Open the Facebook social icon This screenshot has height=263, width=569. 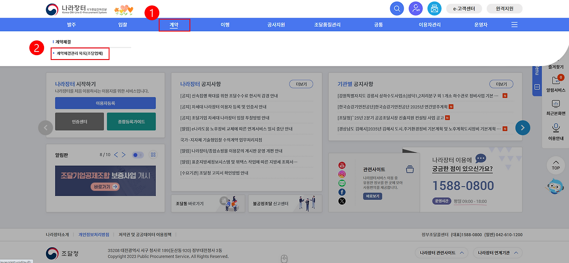(x=342, y=192)
